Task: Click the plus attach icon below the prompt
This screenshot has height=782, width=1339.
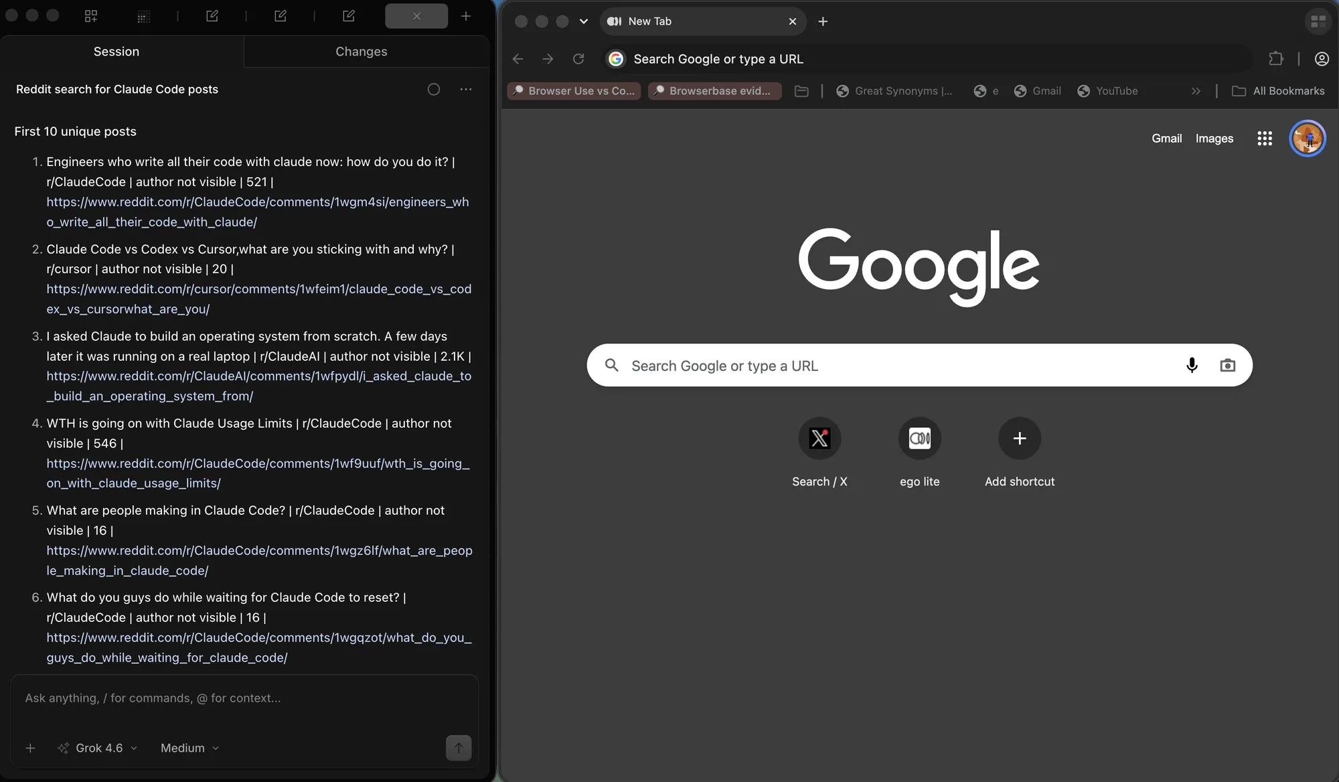Action: pos(30,748)
